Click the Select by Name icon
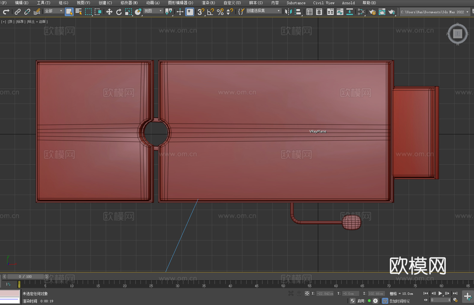The width and height of the screenshot is (474, 305). coord(79,12)
